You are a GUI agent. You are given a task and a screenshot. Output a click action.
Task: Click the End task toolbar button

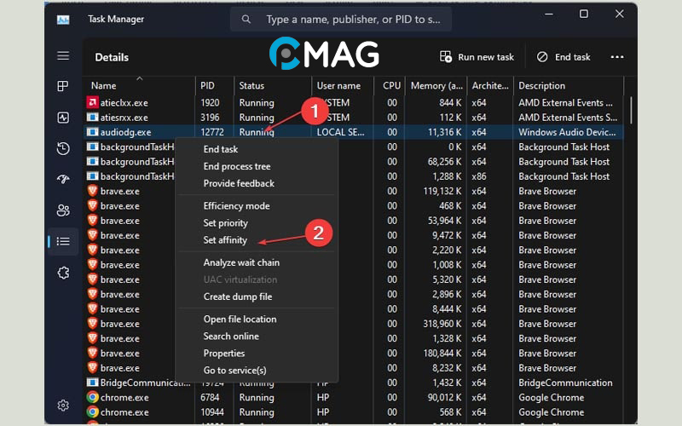click(x=564, y=57)
